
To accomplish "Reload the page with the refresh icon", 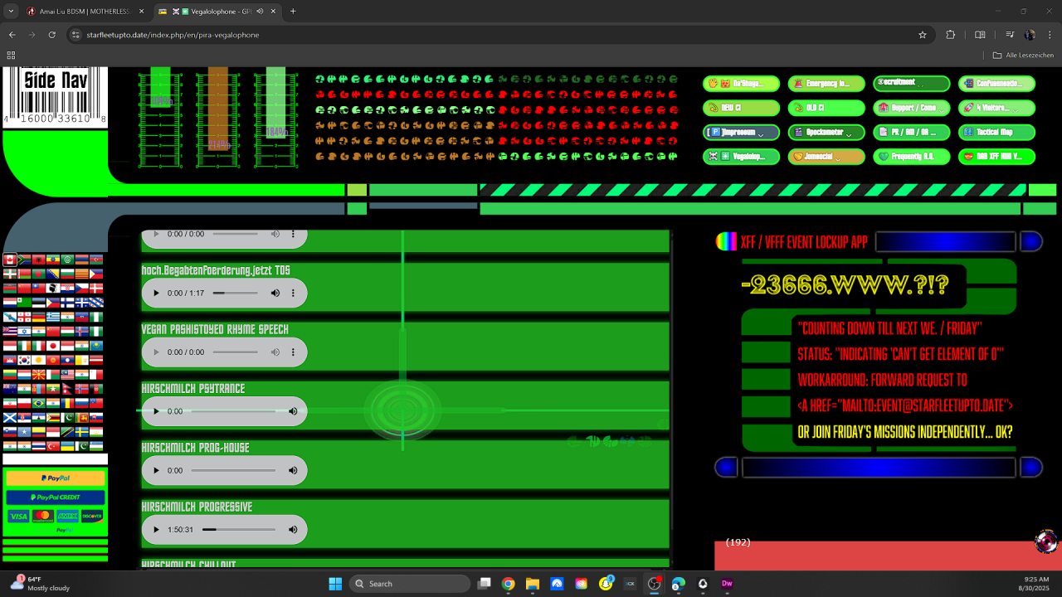I will pyautogui.click(x=52, y=35).
